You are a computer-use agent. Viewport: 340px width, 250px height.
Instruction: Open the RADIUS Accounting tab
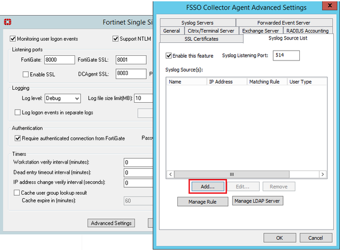[x=307, y=30]
